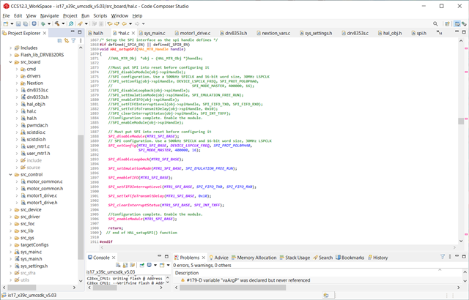Viewport: 469px width, 300px height.
Task: Select sys_settings.h in the project tree
Action: [x=34, y=266]
